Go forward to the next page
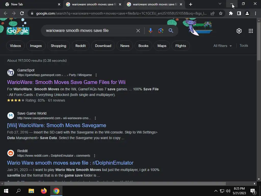 [14, 13]
